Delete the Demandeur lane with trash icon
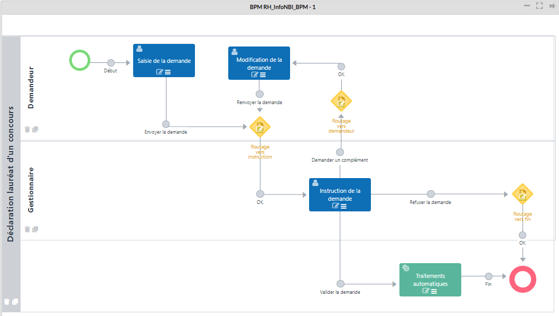The width and height of the screenshot is (559, 316). 27,129
